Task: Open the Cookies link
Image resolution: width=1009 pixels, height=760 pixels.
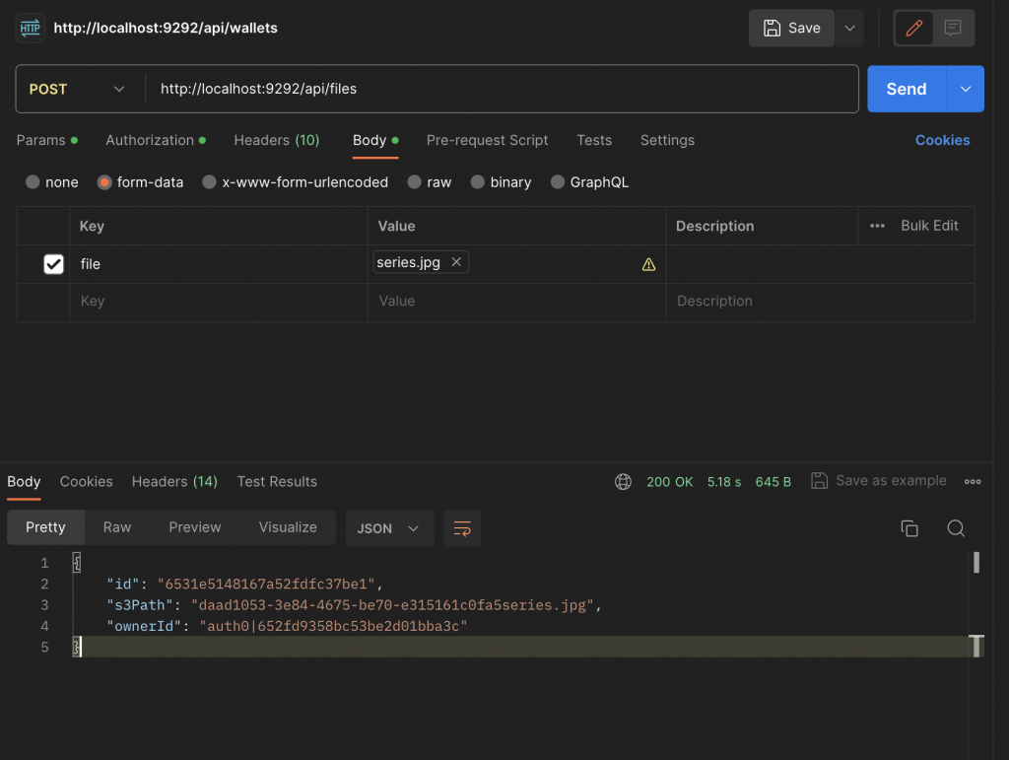Action: click(x=942, y=140)
